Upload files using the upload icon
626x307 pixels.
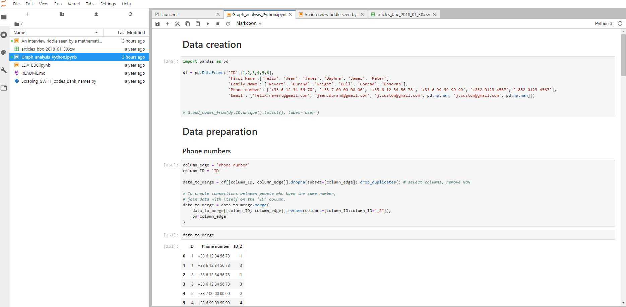(x=96, y=14)
